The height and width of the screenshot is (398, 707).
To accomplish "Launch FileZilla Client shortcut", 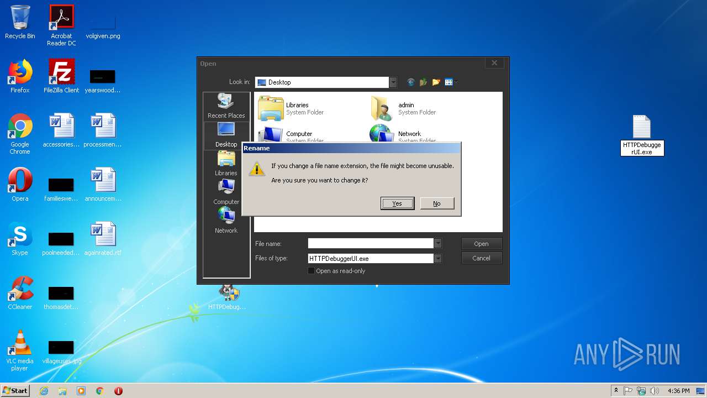I will click(x=61, y=76).
